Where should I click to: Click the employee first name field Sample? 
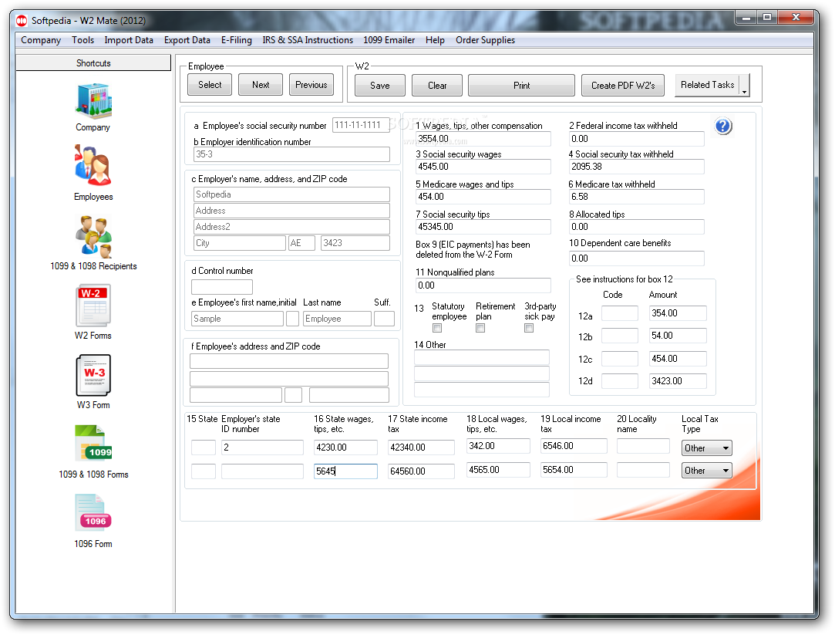(x=237, y=319)
